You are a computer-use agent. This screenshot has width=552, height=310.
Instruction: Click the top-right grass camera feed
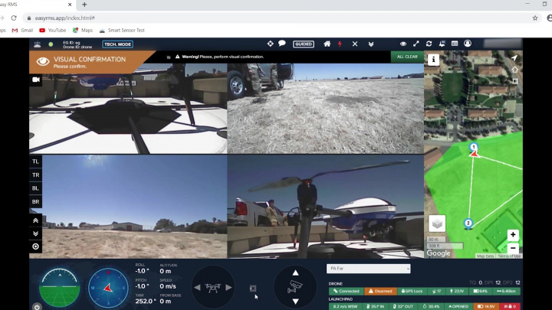[326, 108]
